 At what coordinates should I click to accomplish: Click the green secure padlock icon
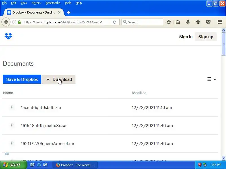(x=19, y=22)
